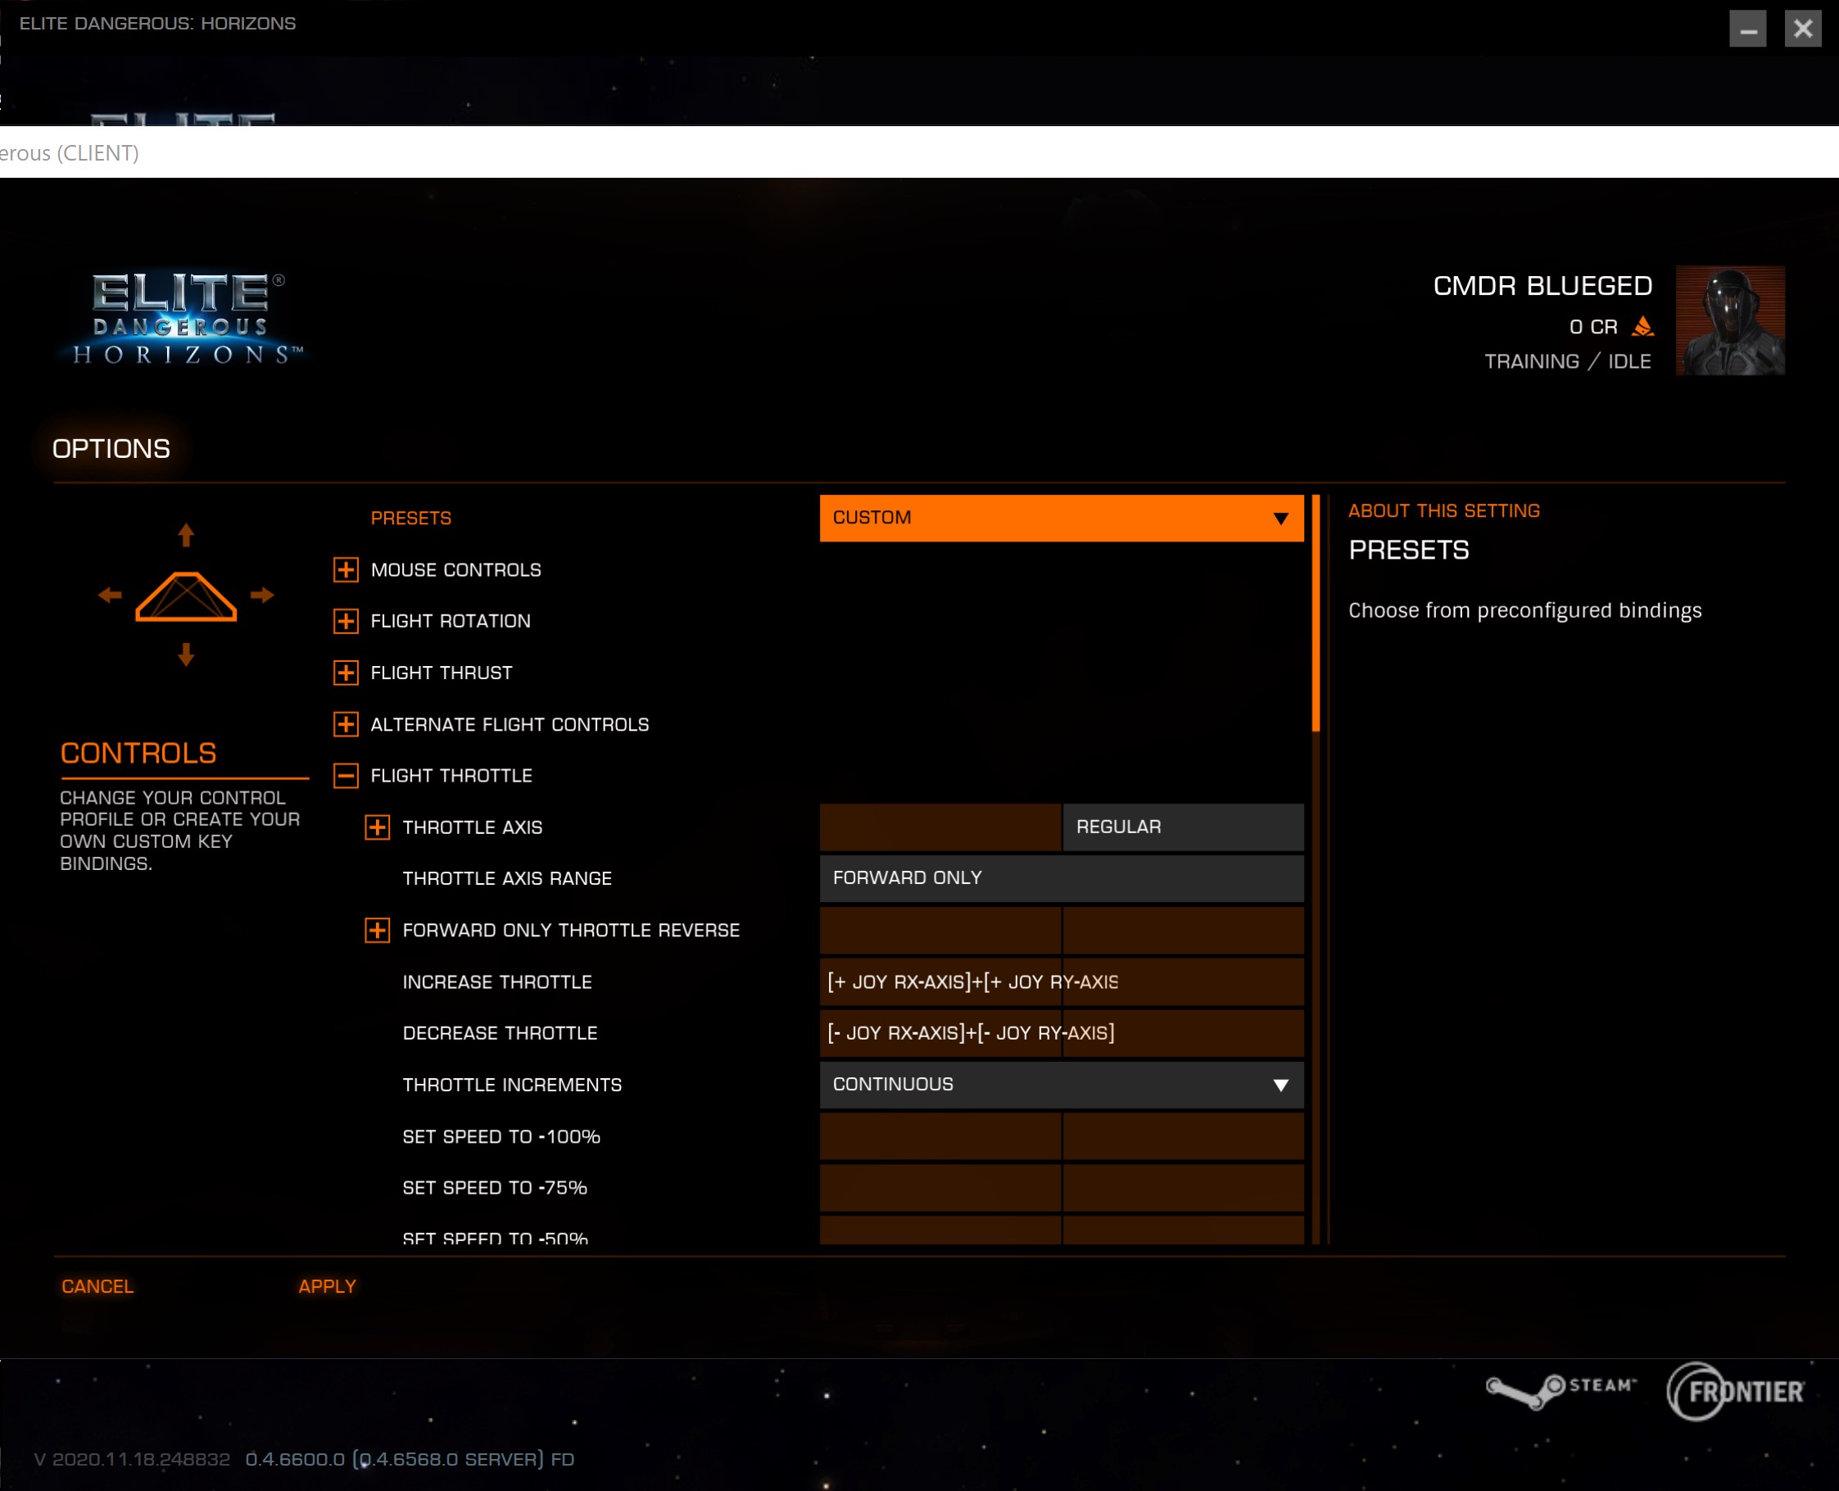Click the Forward Only throttle range value
Image resolution: width=1839 pixels, height=1491 pixels.
pyautogui.click(x=1061, y=877)
